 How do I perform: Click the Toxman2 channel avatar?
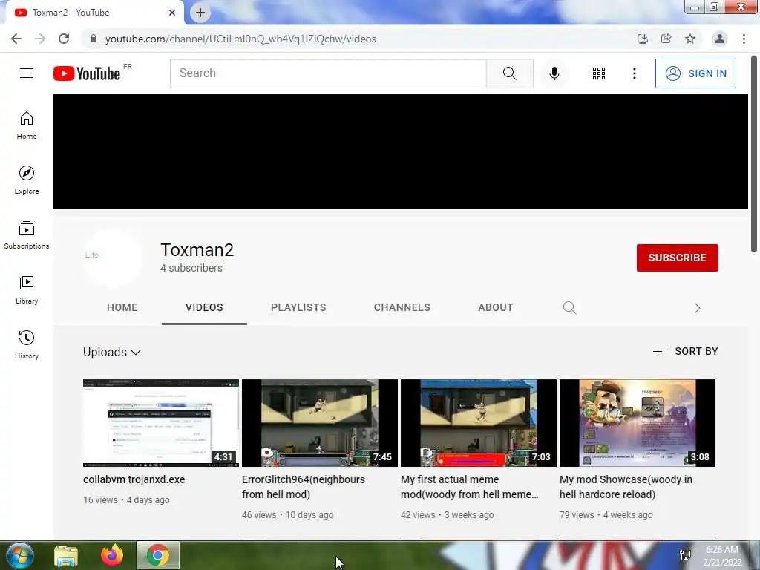(113, 258)
